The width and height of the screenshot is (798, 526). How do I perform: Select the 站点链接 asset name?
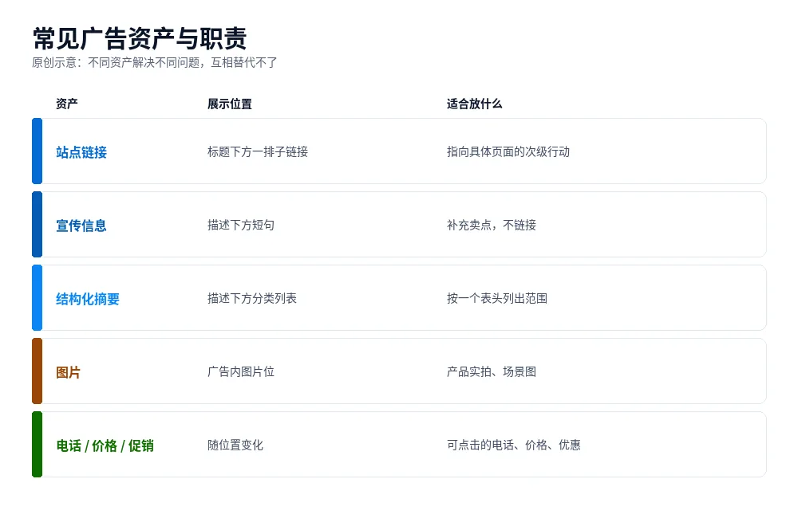tap(81, 152)
